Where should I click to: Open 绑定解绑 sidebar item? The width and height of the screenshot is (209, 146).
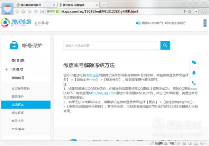[x=17, y=113]
